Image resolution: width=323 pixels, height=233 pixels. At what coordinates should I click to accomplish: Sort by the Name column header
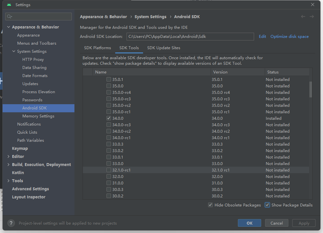[152, 72]
